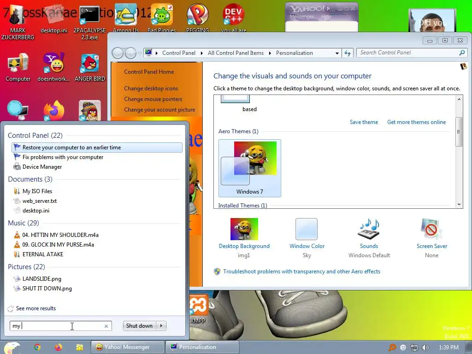
Task: Open the Computer desktop icon
Action: (x=18, y=67)
